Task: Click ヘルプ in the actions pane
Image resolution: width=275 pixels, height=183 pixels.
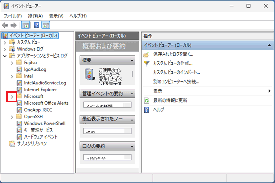Action: (x=159, y=110)
